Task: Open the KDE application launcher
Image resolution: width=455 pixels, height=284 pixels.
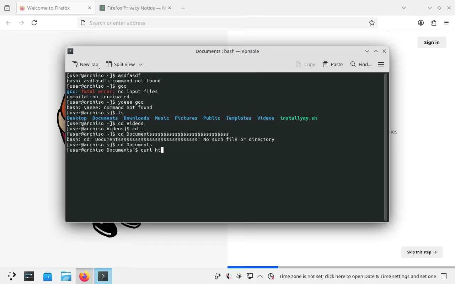Action: [12, 276]
